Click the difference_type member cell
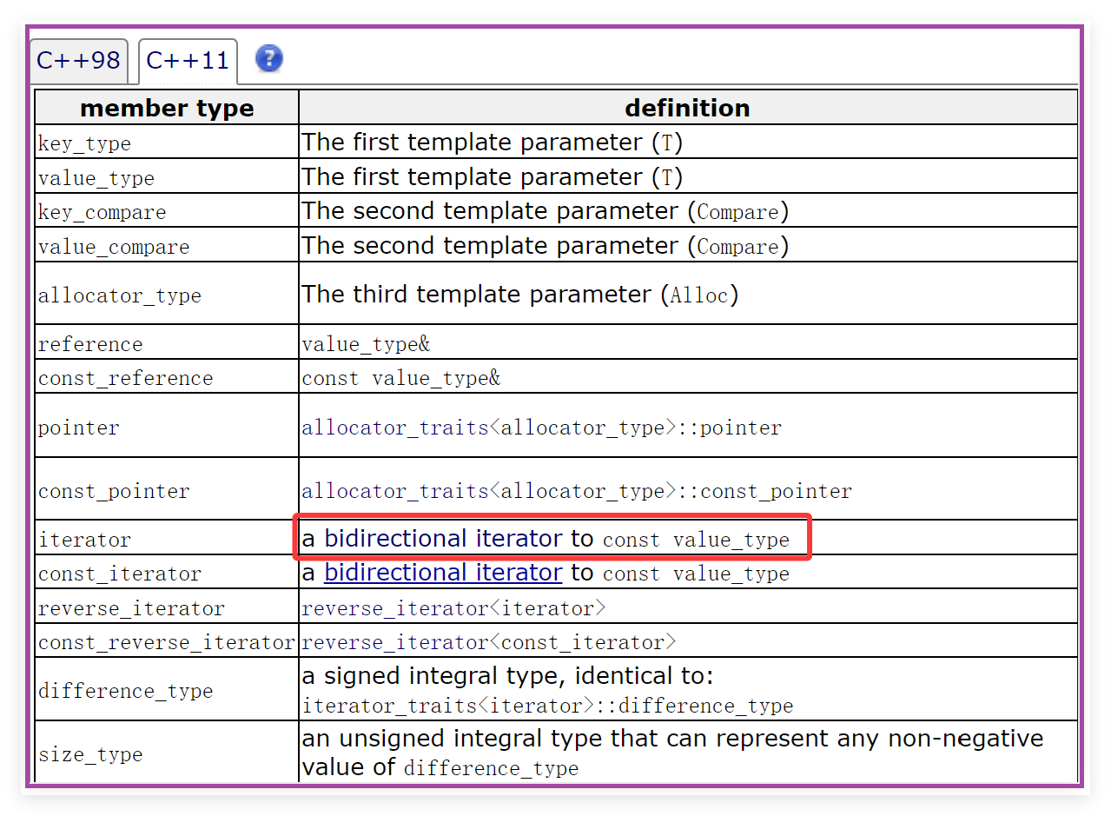This screenshot has height=816, width=1111. (x=167, y=690)
